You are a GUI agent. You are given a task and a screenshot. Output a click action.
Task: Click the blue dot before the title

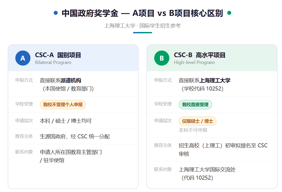[56, 13]
